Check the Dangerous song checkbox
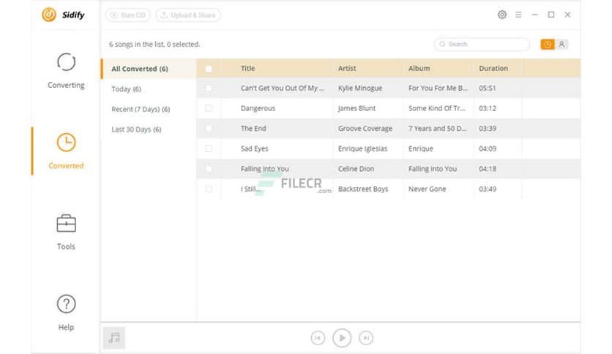This screenshot has width=612, height=354. point(209,108)
